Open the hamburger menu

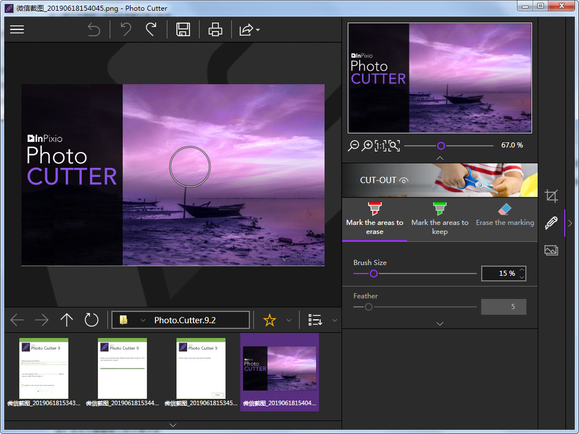[x=17, y=29]
